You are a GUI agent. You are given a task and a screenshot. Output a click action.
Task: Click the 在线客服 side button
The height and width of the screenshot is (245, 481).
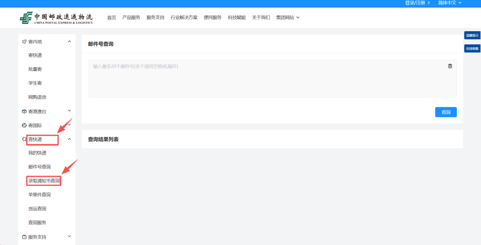pyautogui.click(x=472, y=48)
